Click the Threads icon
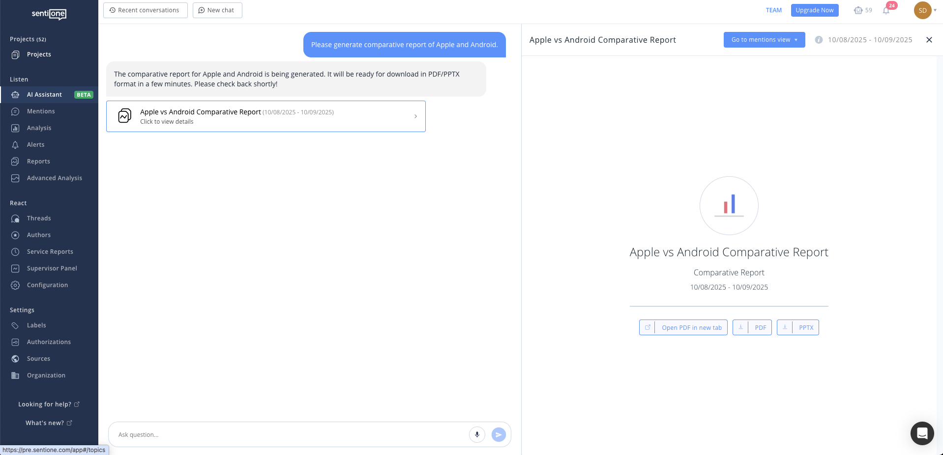The width and height of the screenshot is (943, 455). 15,218
